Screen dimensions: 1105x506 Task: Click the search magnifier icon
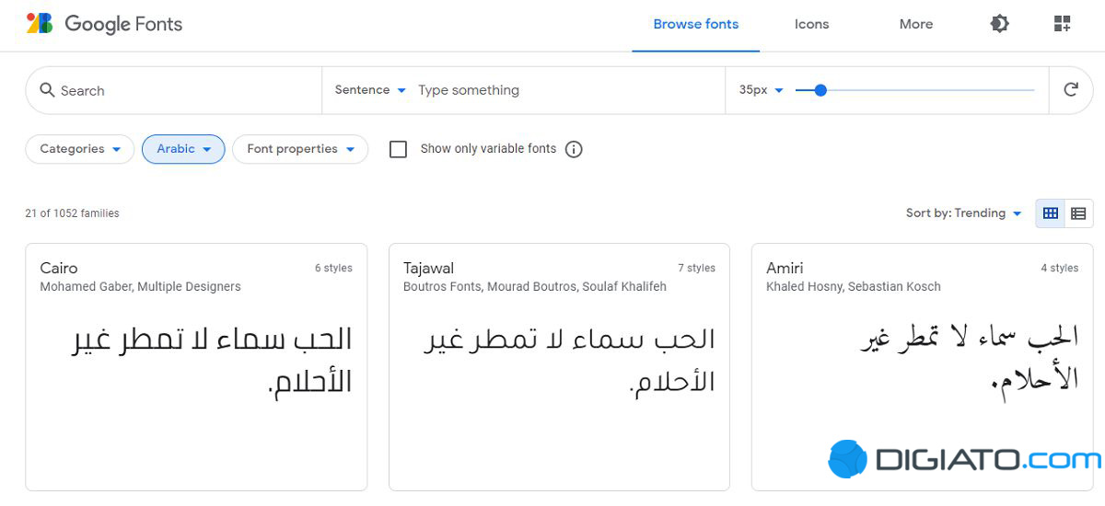47,90
